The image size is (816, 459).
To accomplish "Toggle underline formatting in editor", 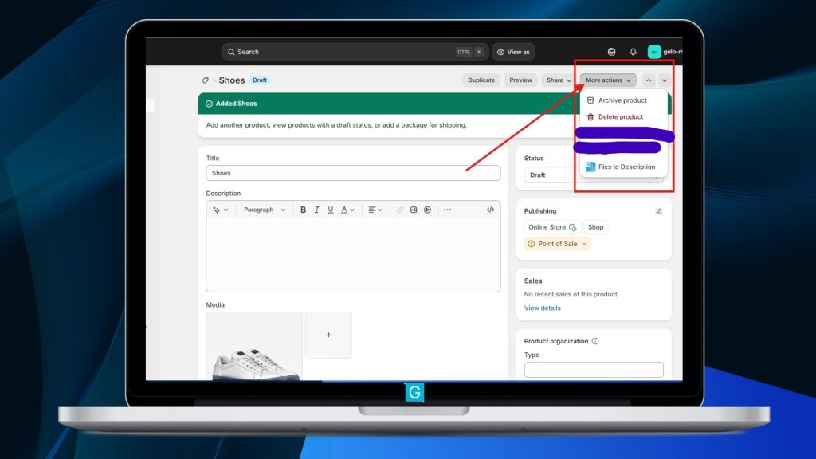I will [330, 210].
